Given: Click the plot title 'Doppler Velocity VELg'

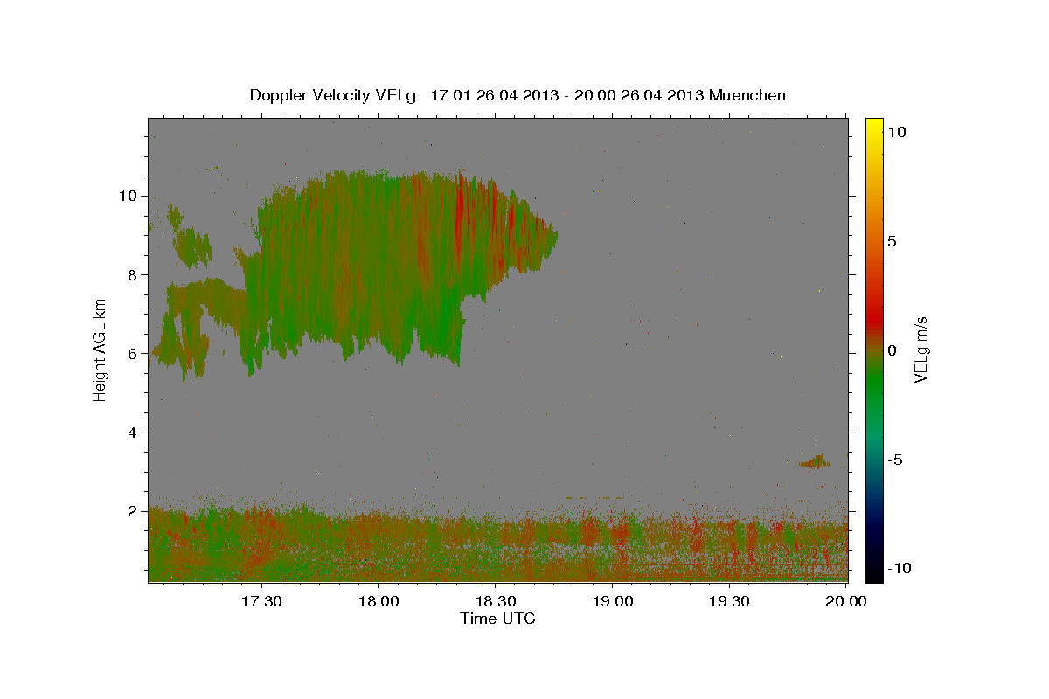Looking at the screenshot, I should click(334, 95).
